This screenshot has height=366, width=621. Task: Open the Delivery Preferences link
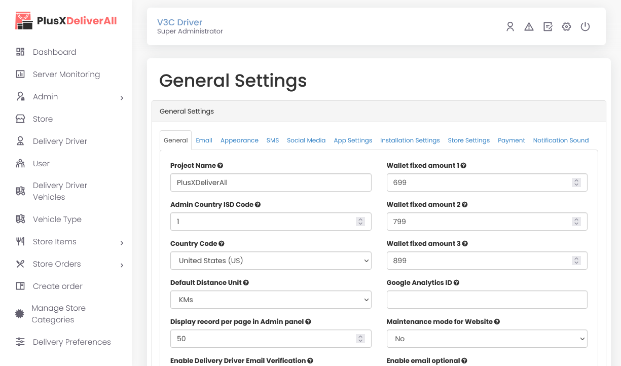72,342
